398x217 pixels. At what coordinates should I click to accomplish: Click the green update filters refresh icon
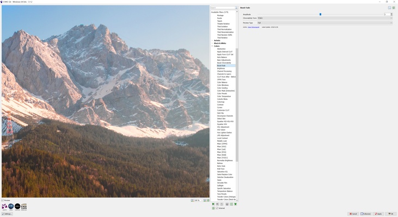pos(213,208)
